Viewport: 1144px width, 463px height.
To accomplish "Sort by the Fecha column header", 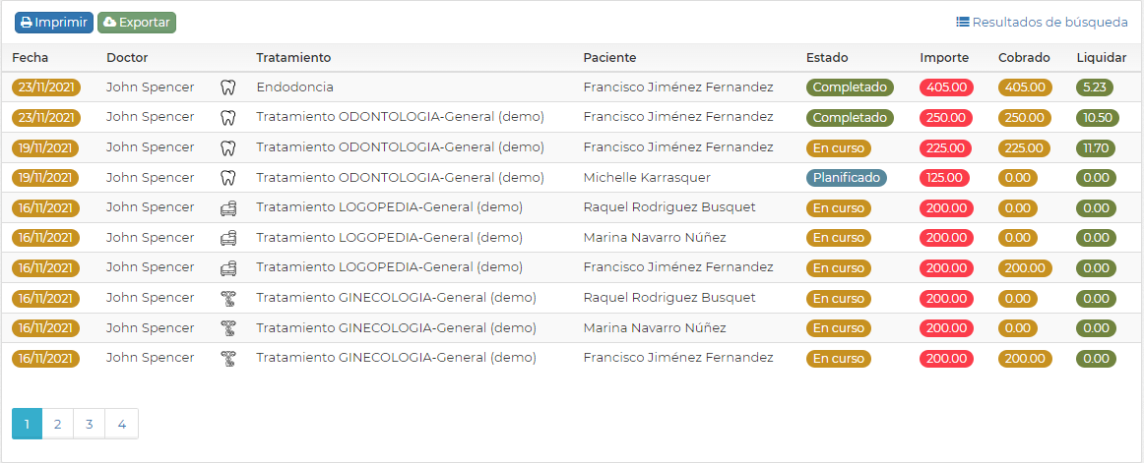I will coord(31,57).
